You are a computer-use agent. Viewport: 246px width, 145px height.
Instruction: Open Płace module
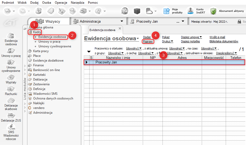37,56
